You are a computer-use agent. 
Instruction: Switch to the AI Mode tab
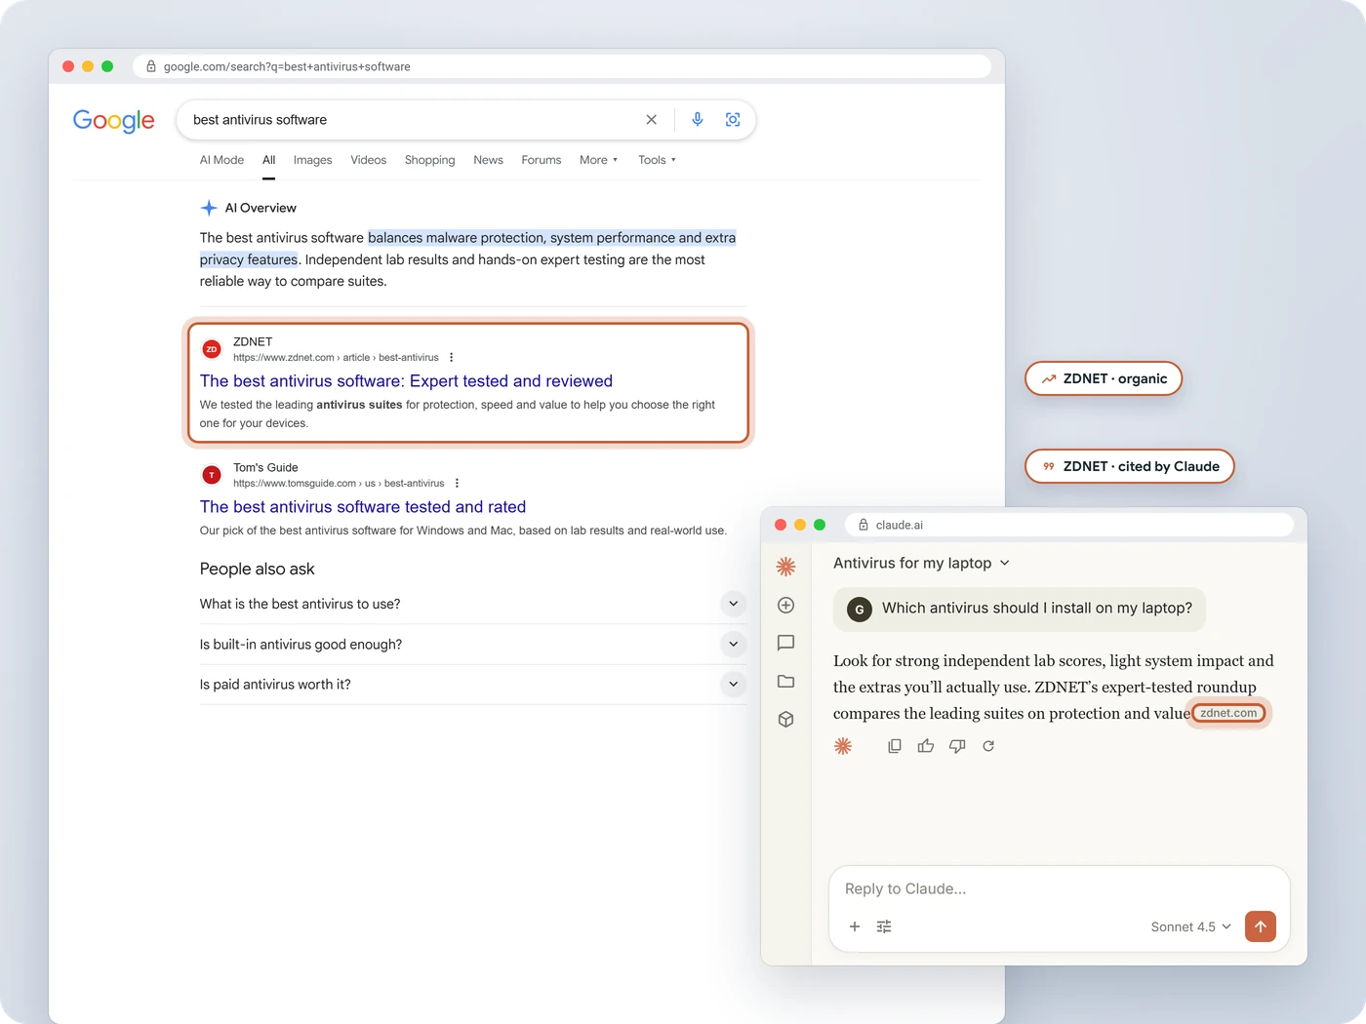(x=221, y=160)
